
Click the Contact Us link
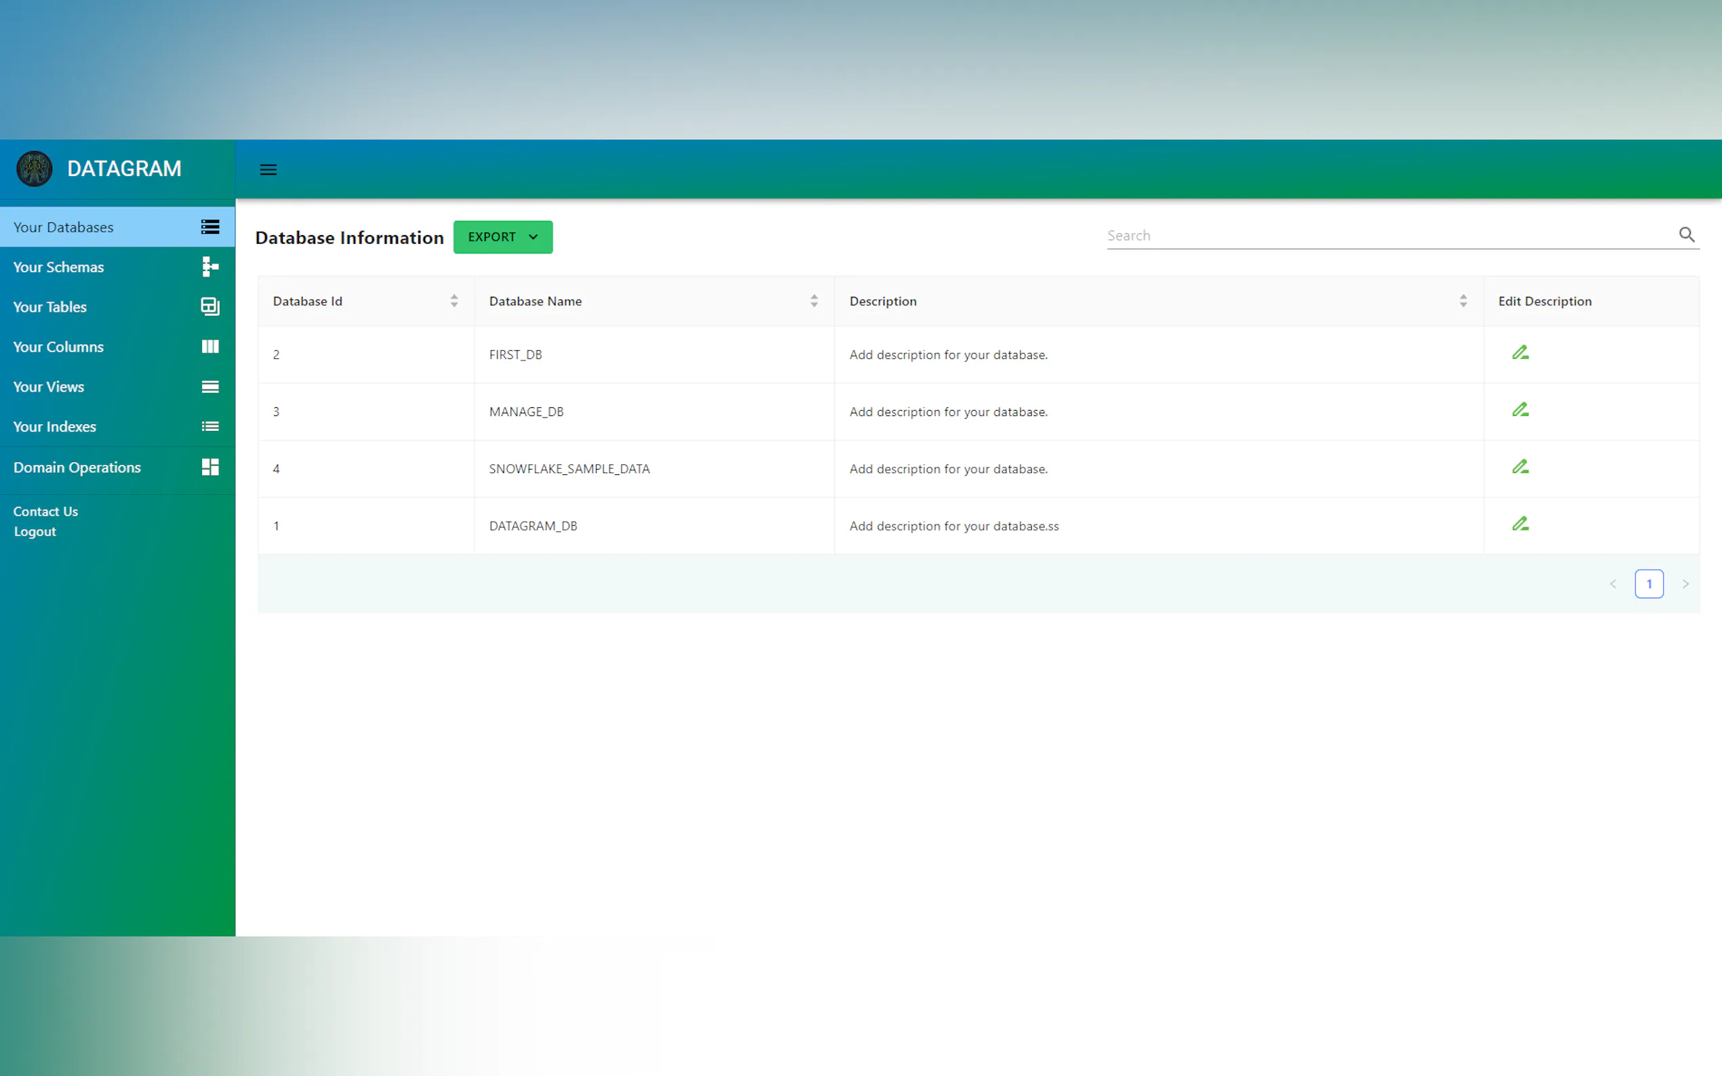45,512
